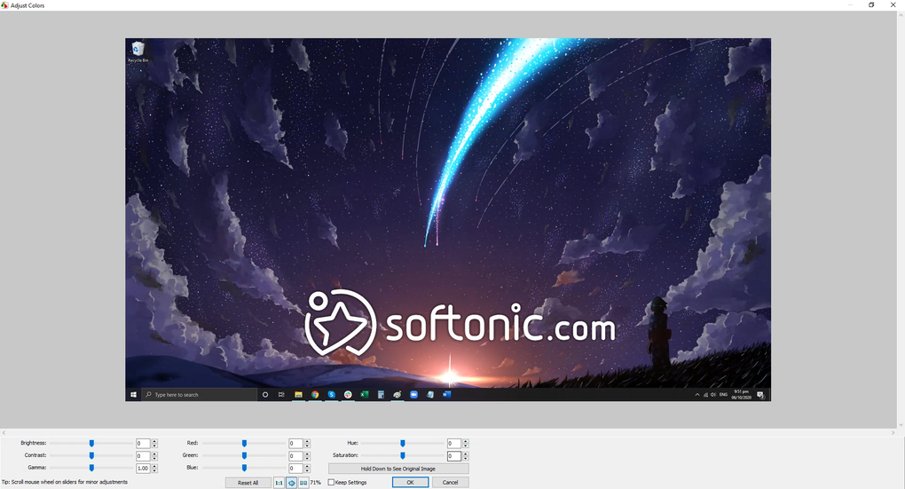This screenshot has width=905, height=489.
Task: Focus the Saturation value field
Action: (454, 456)
